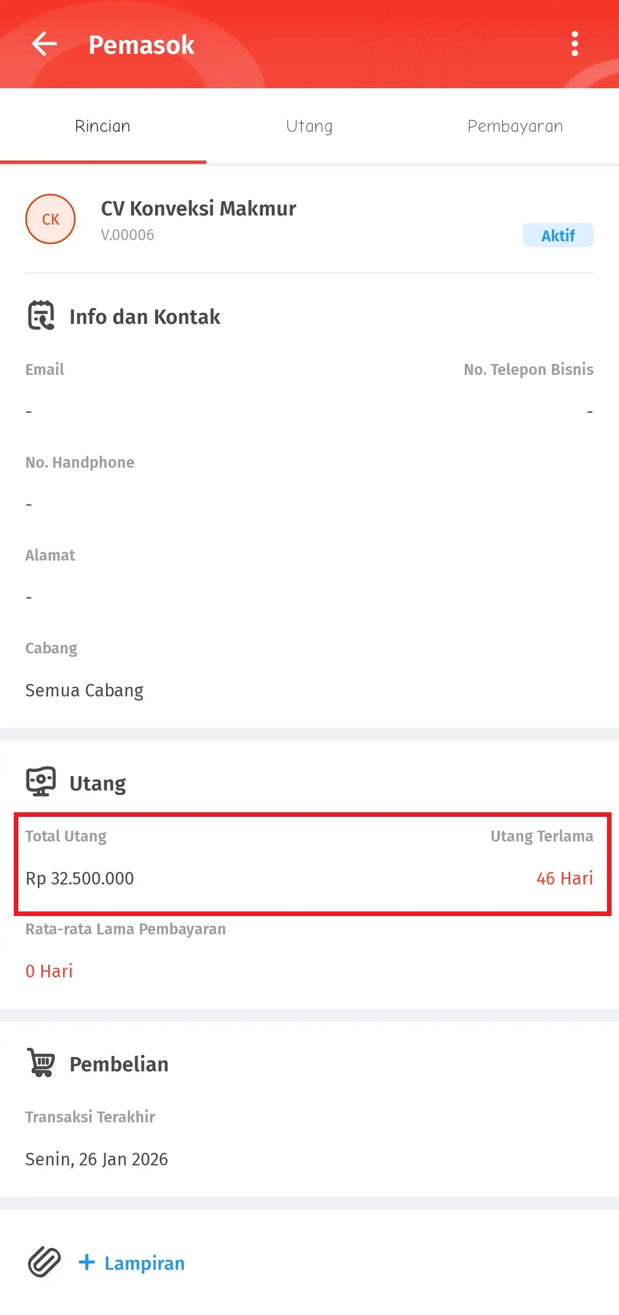Tap the Aktif status badge
Image resolution: width=619 pixels, height=1315 pixels.
tap(558, 235)
